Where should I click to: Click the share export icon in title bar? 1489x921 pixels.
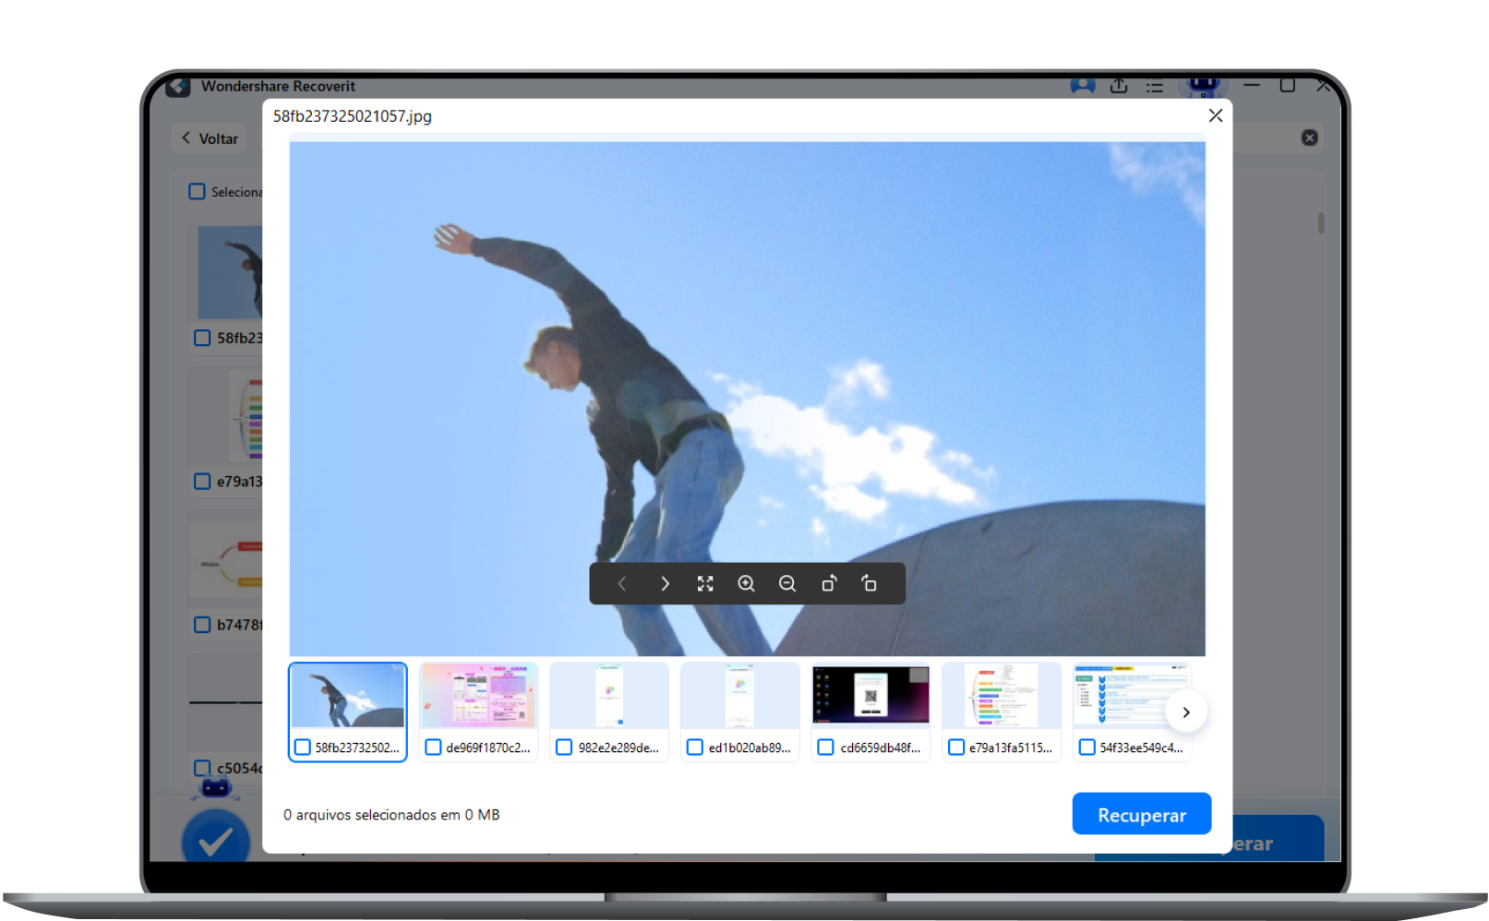click(x=1119, y=86)
